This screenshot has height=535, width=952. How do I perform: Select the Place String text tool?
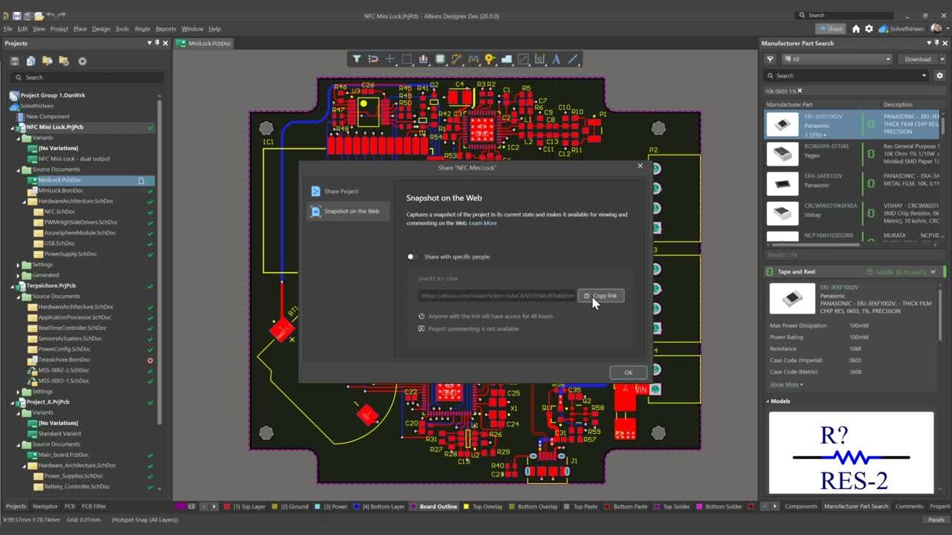coord(556,59)
